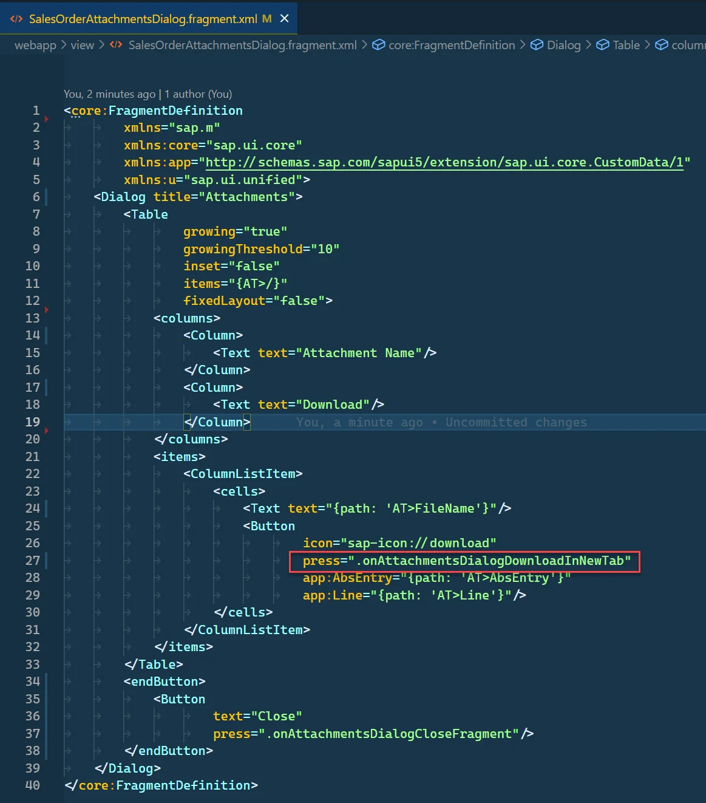This screenshot has width=706, height=803.
Task: Click the cube icon beside Table breadcrumb
Action: (602, 45)
